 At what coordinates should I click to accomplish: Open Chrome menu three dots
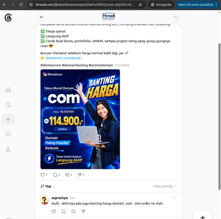216,5
